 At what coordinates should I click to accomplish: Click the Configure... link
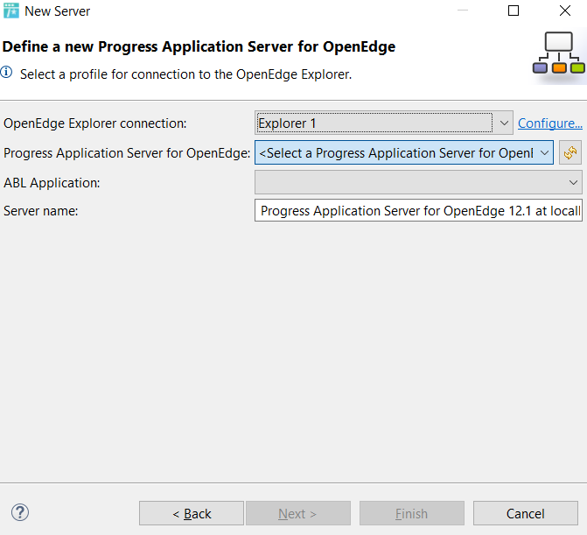pos(549,123)
